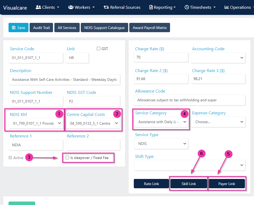Image resolution: width=254 pixels, height=205 pixels.
Task: Open the Service Category dropdown
Action: [161, 122]
